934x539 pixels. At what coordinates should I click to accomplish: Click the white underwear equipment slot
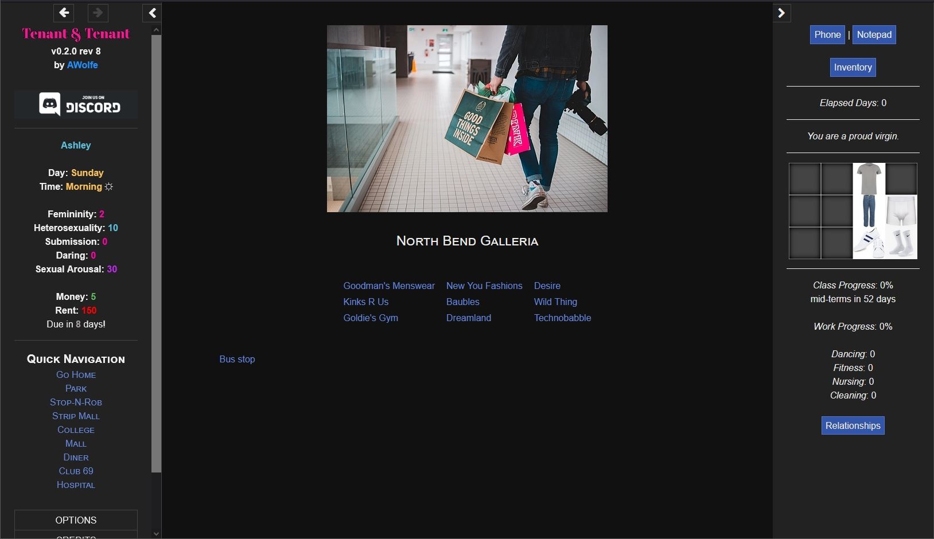click(x=901, y=210)
